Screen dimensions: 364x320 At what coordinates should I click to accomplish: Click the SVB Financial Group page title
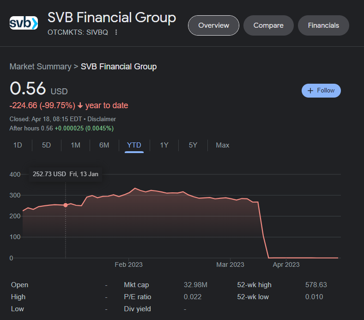[112, 18]
